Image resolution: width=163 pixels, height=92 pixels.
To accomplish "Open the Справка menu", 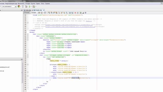I will point(47,4).
